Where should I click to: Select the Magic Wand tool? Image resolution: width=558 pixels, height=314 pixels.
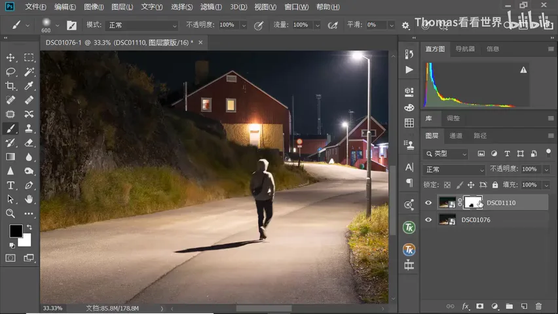tap(29, 71)
